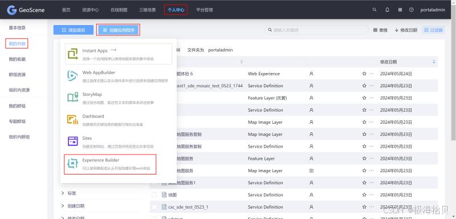
Task: Open 个人中心 in the top navigation
Action: [x=176, y=10]
